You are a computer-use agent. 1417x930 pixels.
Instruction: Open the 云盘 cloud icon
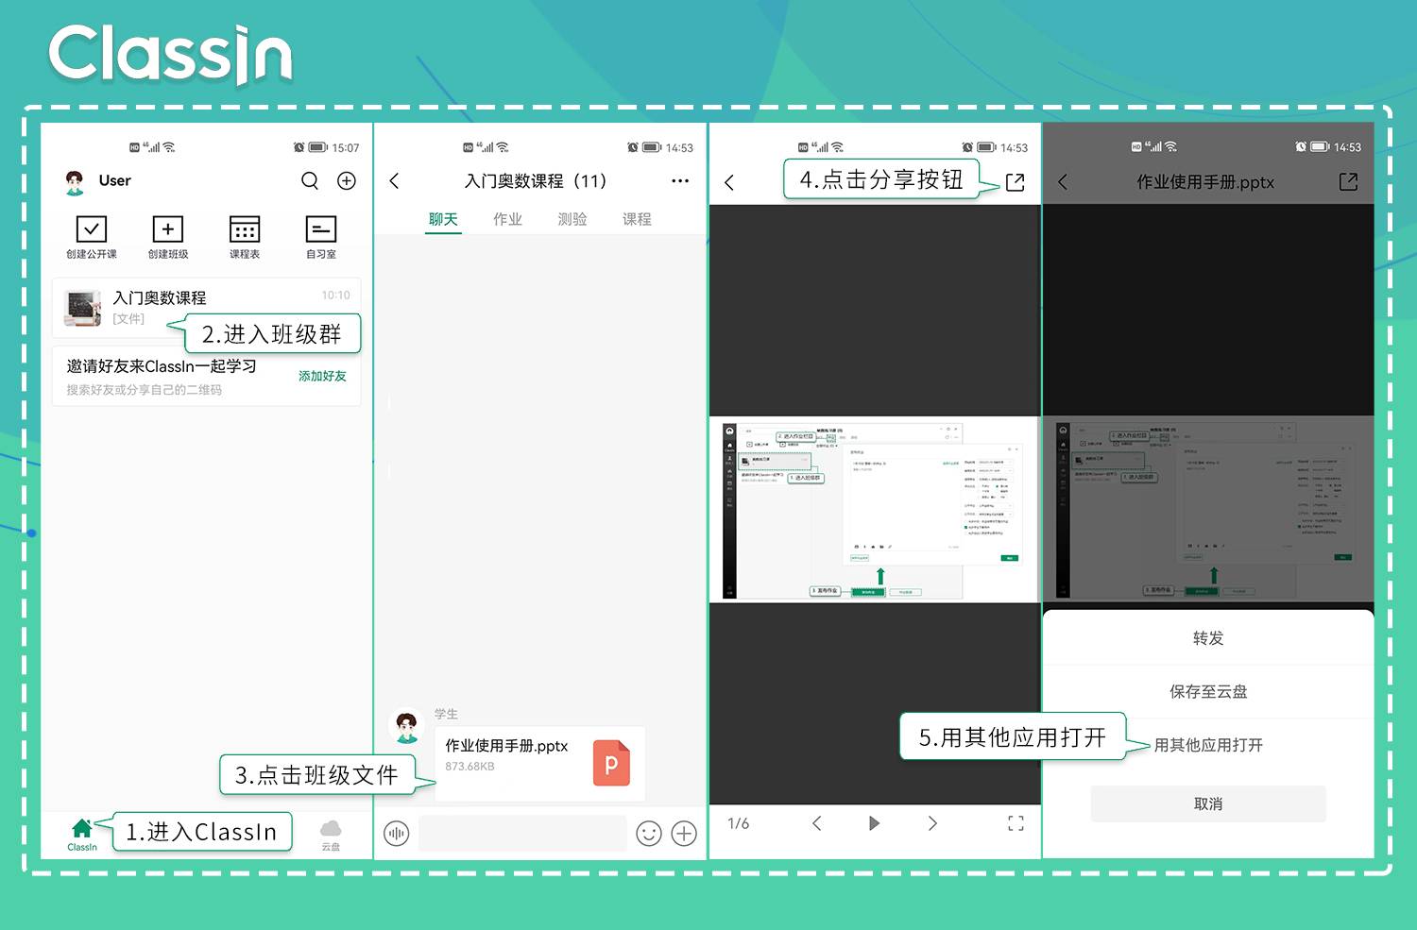click(331, 835)
